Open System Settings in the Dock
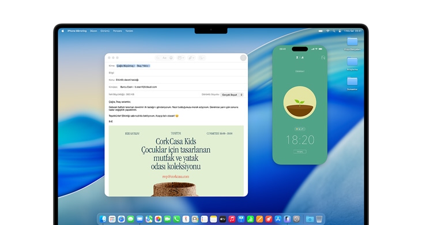 click(x=296, y=219)
